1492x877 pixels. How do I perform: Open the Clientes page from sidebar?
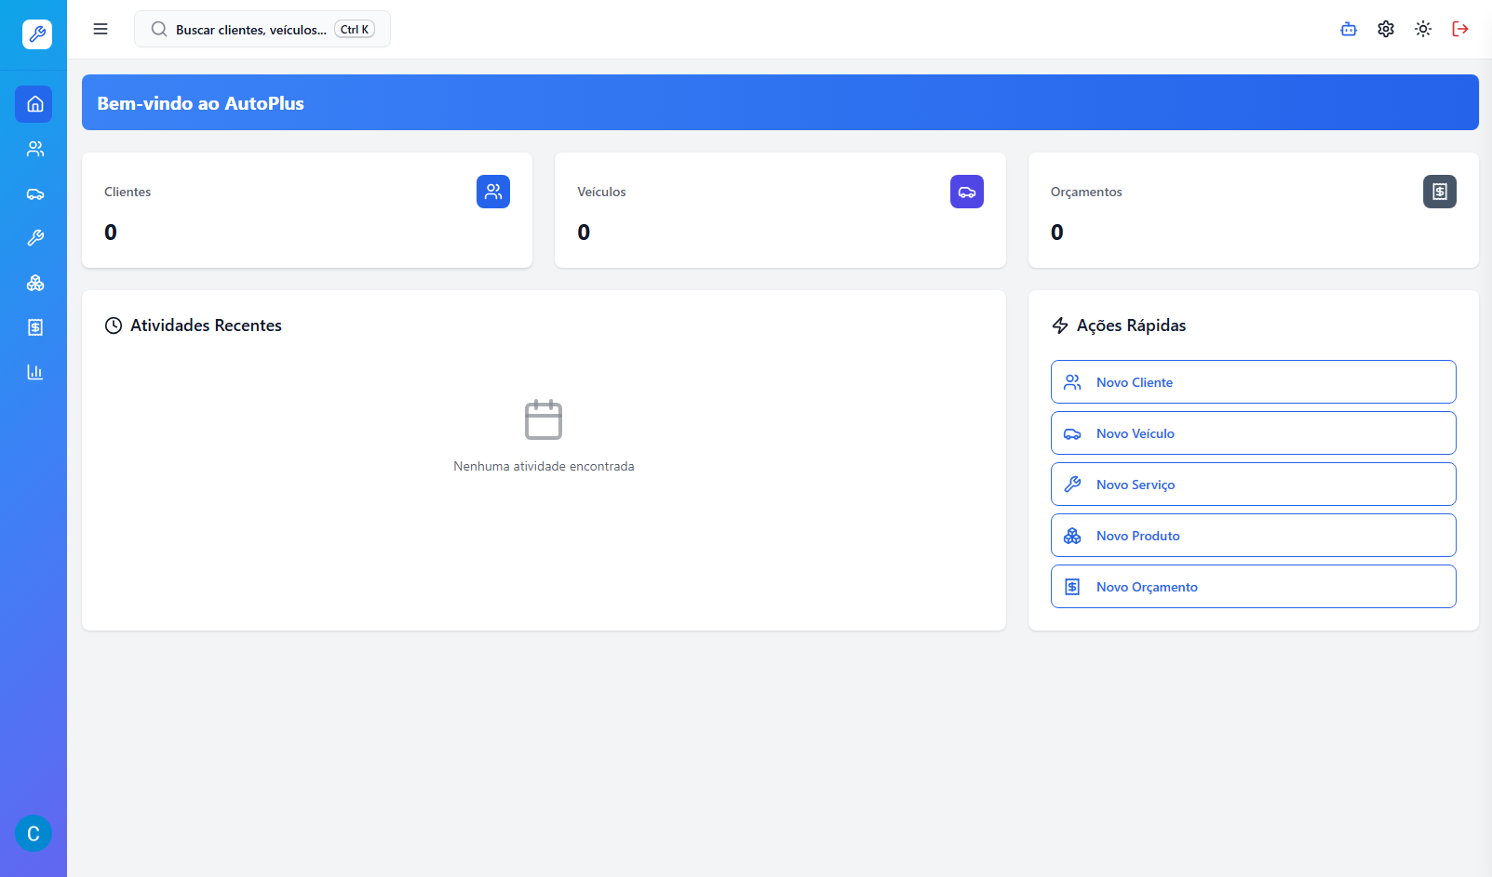34,149
